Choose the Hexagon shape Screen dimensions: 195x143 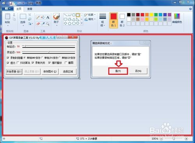[74, 23]
